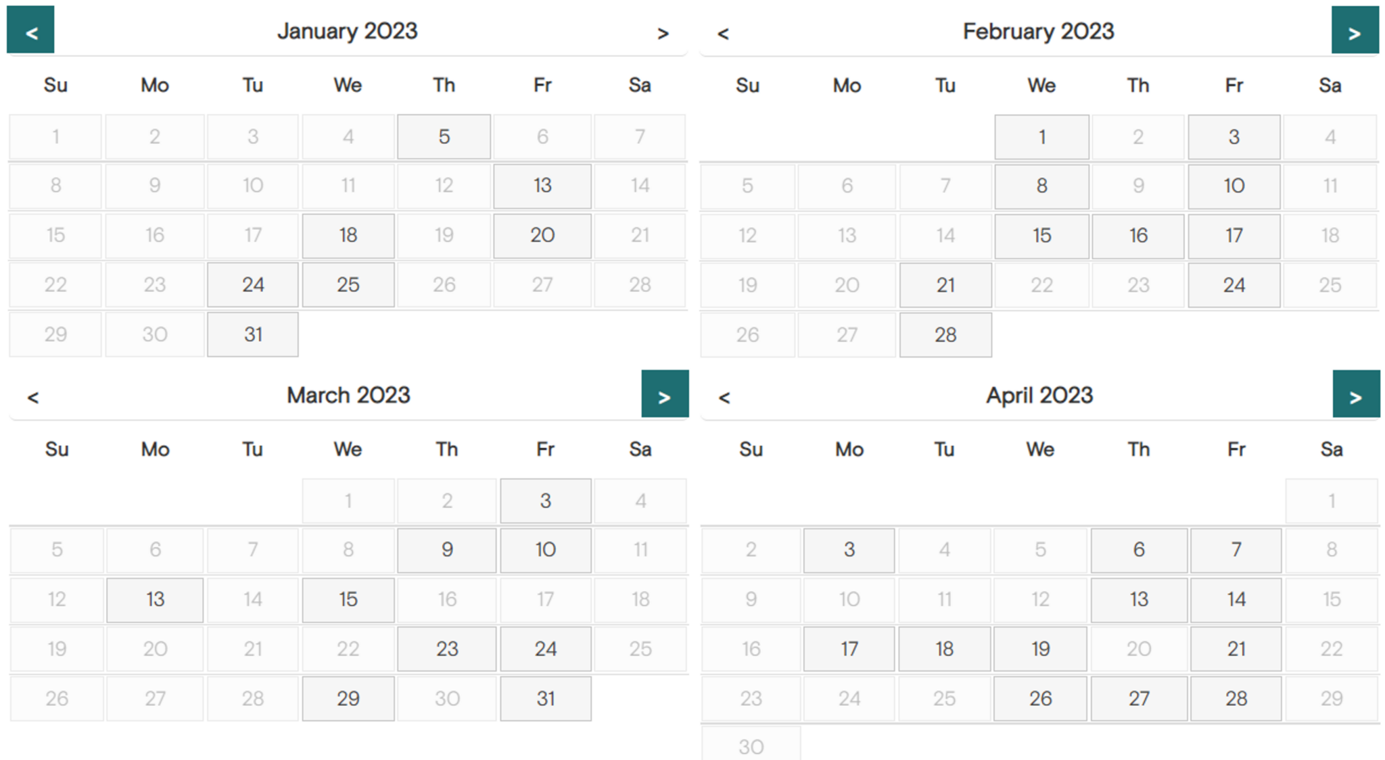
Task: Click the Su column header in March
Action: [56, 449]
